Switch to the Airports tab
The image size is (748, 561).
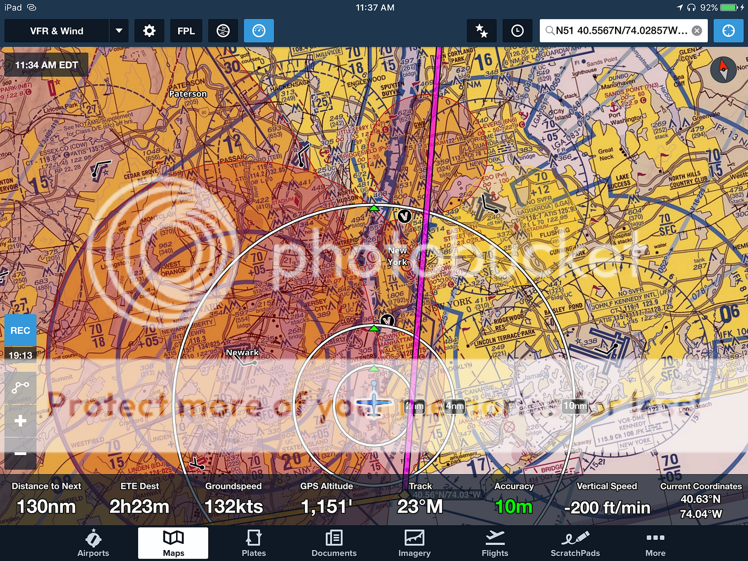coord(93,543)
